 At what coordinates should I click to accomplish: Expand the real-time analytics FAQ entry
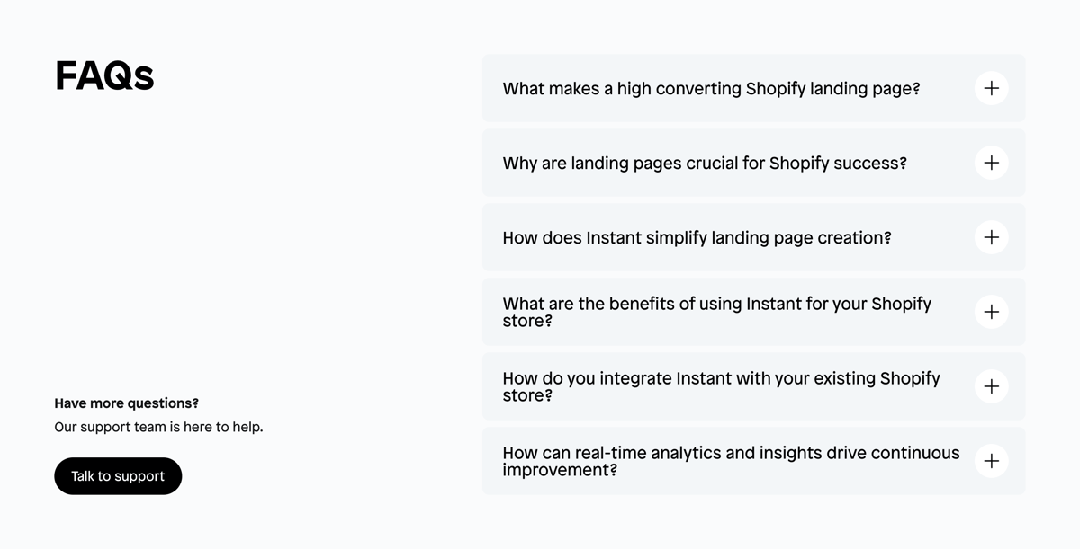click(x=732, y=461)
